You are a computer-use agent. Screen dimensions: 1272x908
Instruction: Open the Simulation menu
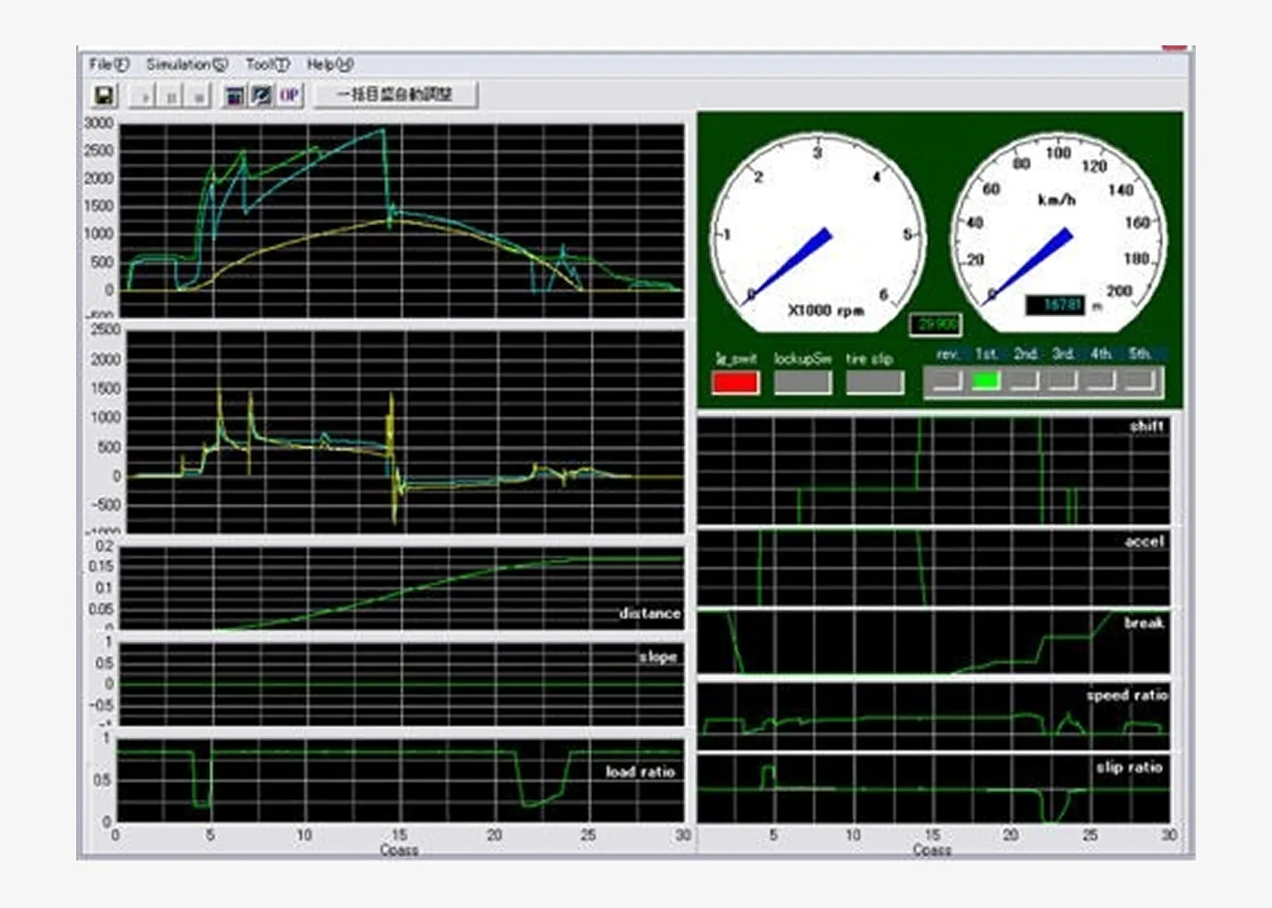(186, 64)
